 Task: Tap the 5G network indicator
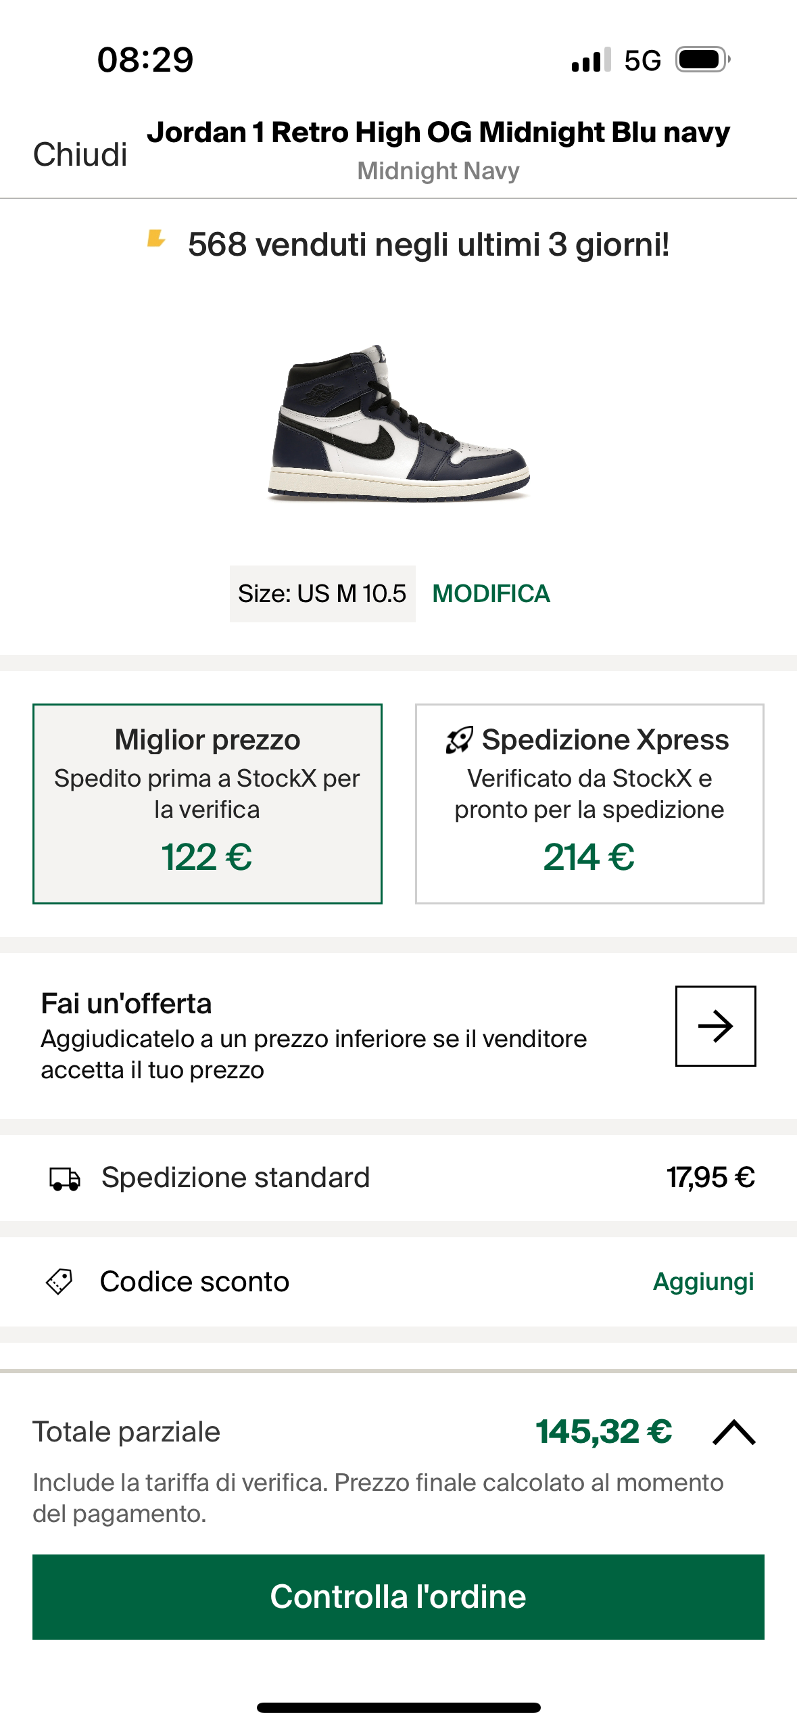click(642, 61)
